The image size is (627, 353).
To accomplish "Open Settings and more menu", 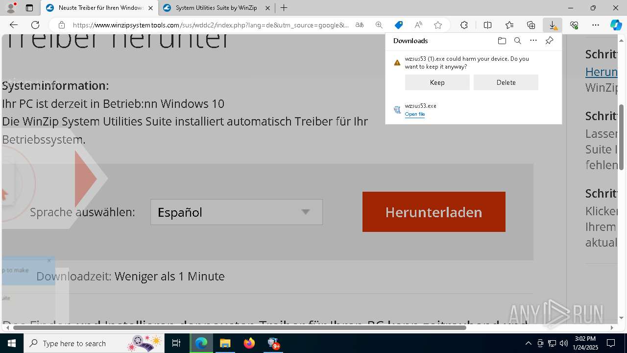I will coord(596,25).
